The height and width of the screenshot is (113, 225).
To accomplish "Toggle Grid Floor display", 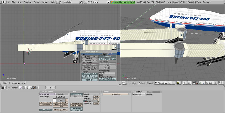I will (107, 57).
